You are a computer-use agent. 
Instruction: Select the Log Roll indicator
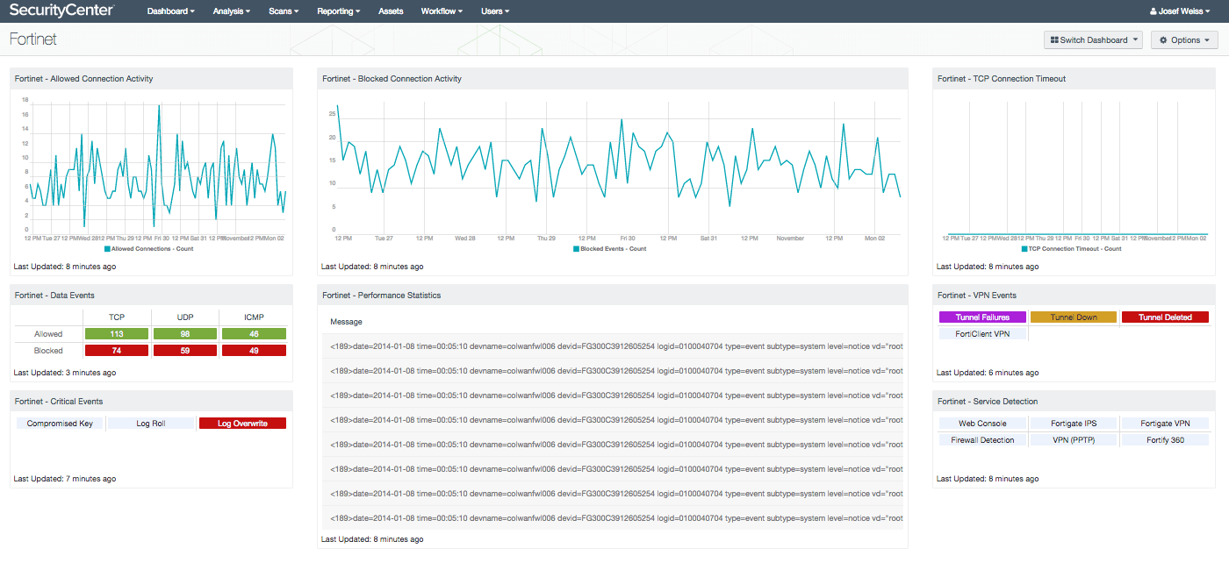tap(151, 424)
